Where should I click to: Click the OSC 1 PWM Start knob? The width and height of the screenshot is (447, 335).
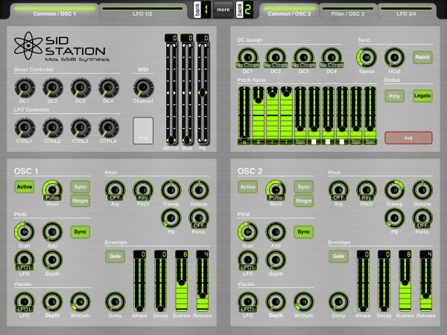tap(25, 232)
